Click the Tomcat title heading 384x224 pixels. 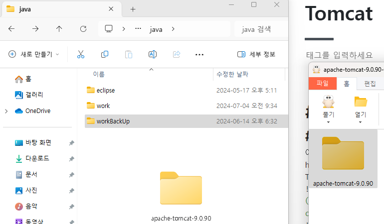pyautogui.click(x=339, y=14)
